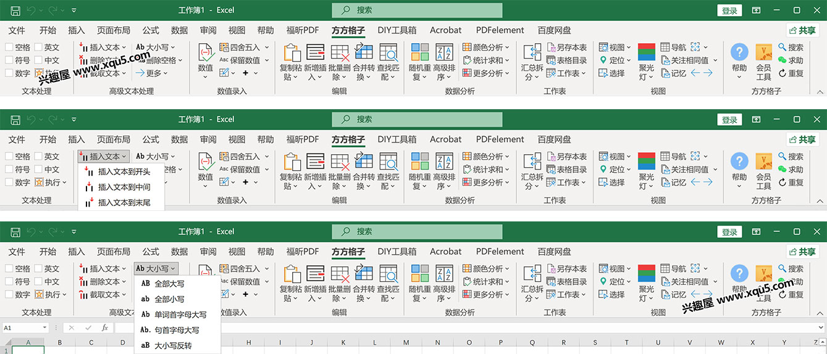Click 选择 in middle Excel window's 视图 group
This screenshot has width=827, height=354.
click(x=611, y=183)
